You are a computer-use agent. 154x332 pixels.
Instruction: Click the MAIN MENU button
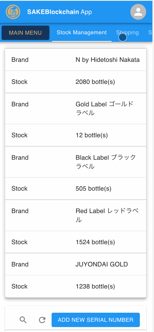(26, 33)
